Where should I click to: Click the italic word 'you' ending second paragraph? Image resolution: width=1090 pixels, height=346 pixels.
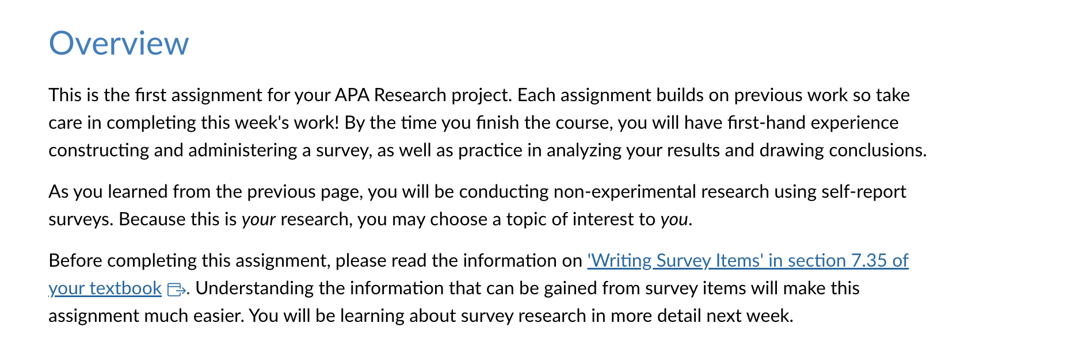[x=674, y=220]
